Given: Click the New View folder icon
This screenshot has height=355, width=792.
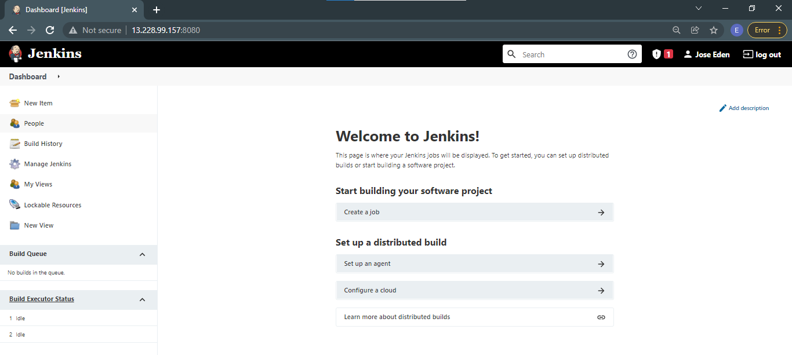Looking at the screenshot, I should (14, 225).
